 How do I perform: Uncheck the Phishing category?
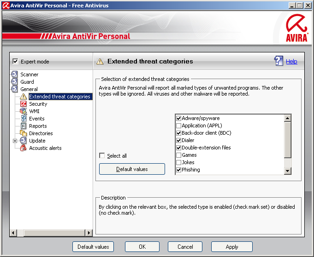point(178,170)
